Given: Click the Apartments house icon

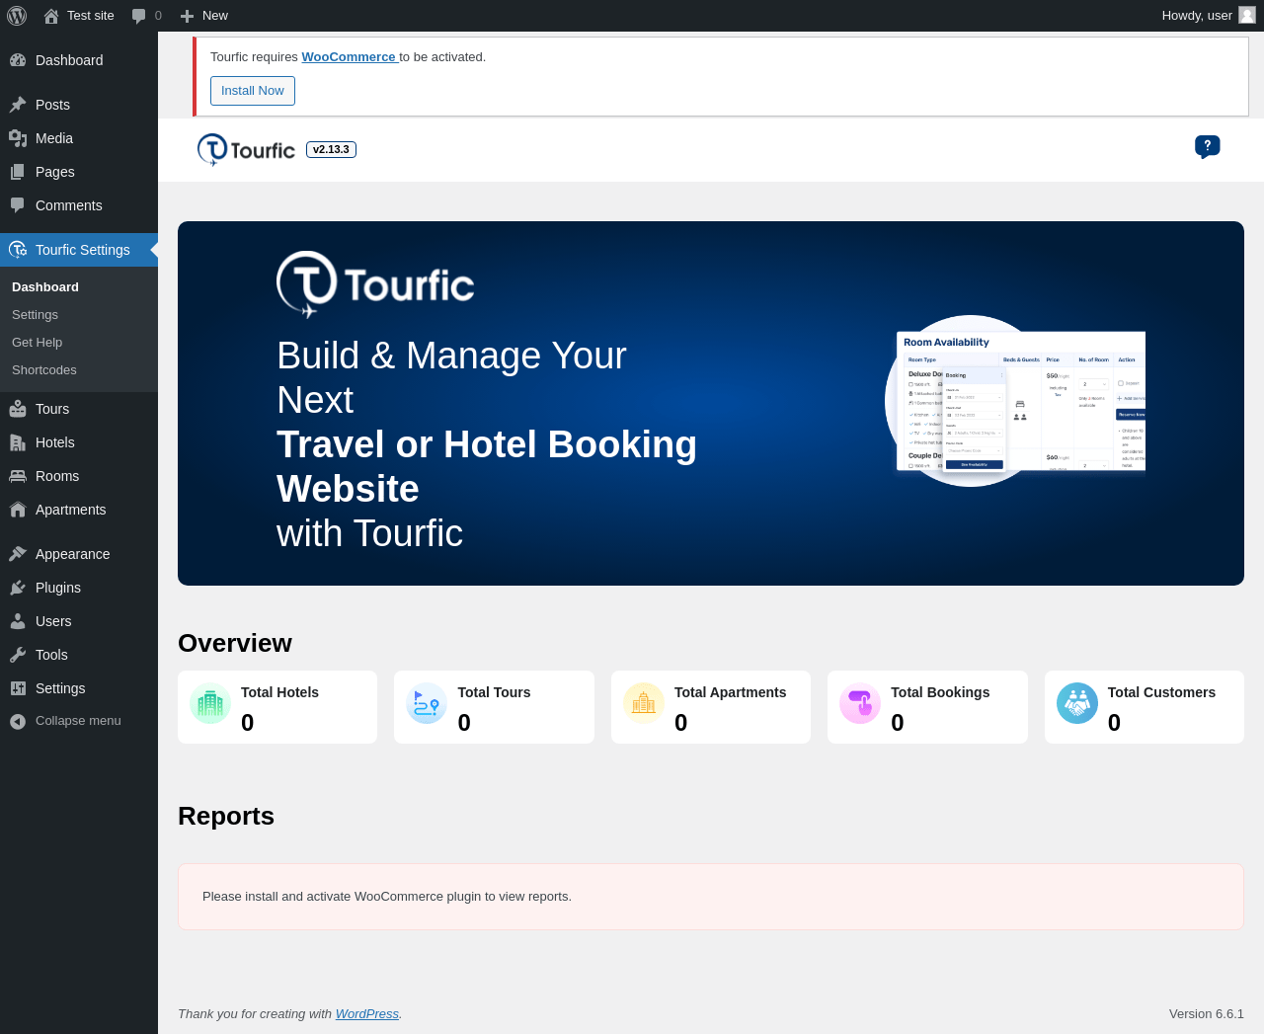Looking at the screenshot, I should tap(18, 510).
